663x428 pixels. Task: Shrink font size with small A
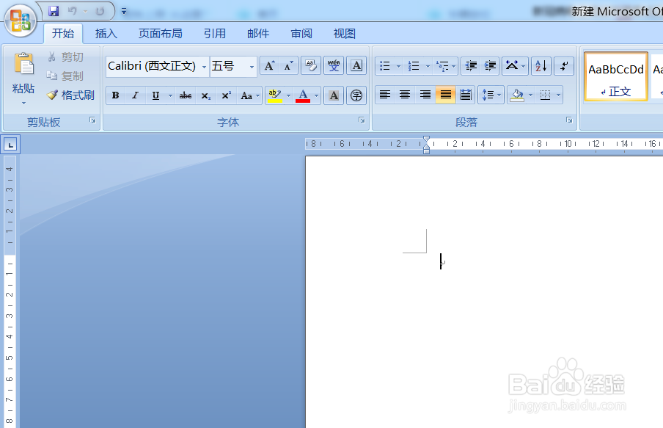pyautogui.click(x=288, y=65)
